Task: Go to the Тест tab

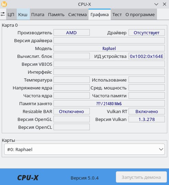Action: [x=117, y=14]
